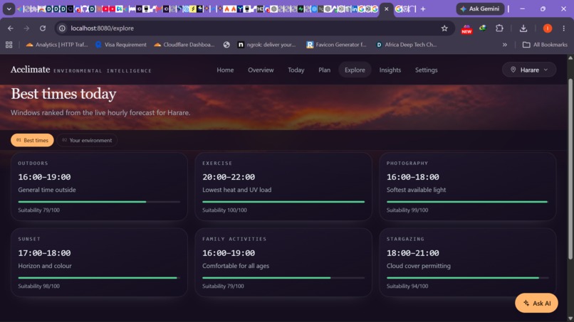The width and height of the screenshot is (574, 322).
Task: Click Stargazing suitability progress bar
Action: [467, 278]
